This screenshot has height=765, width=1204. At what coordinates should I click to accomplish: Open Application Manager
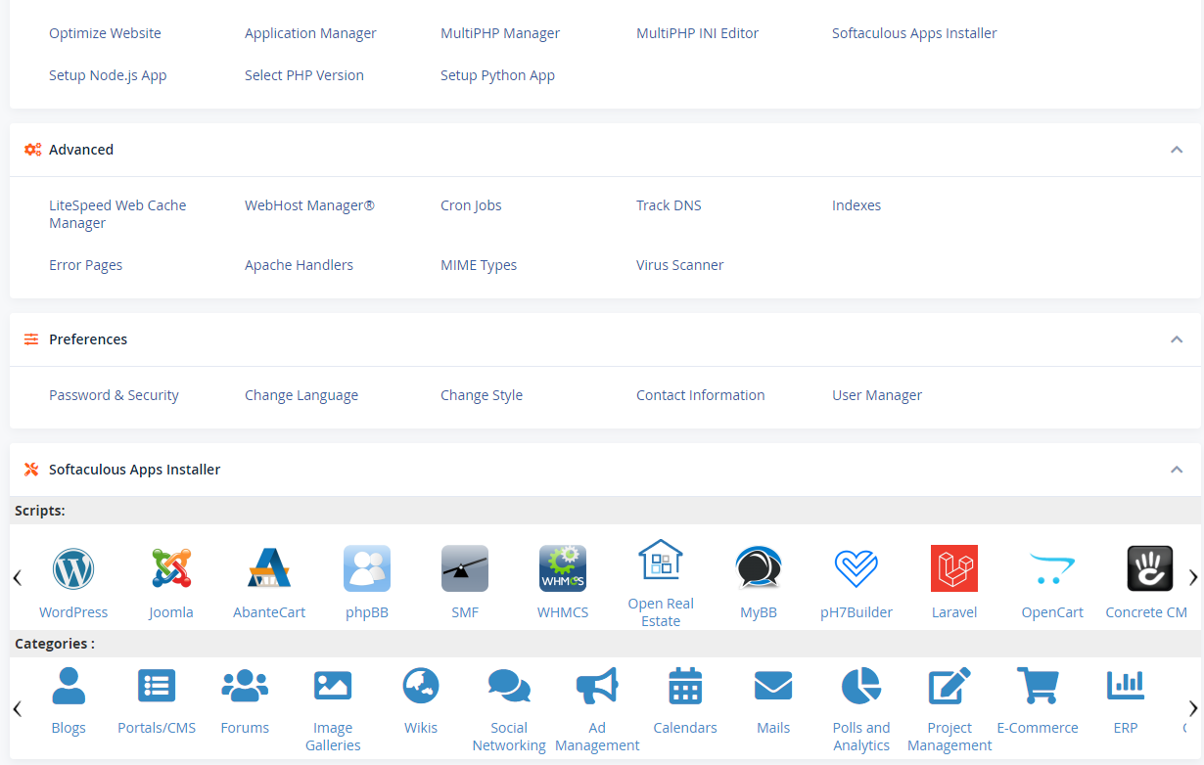point(310,33)
